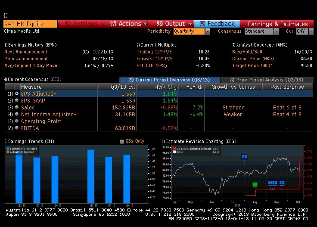The image size is (317, 227).
Task: Click the white Price legend icon
Action: (x=174, y=152)
